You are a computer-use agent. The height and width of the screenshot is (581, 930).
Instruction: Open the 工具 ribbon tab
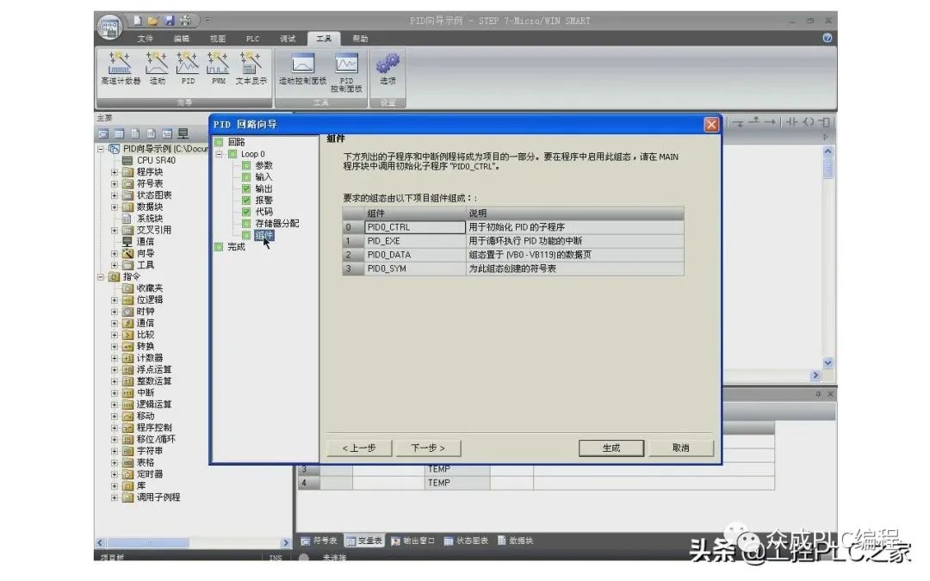(324, 38)
